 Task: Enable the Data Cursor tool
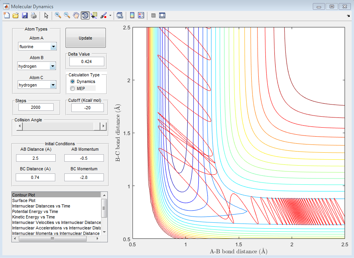(94, 15)
